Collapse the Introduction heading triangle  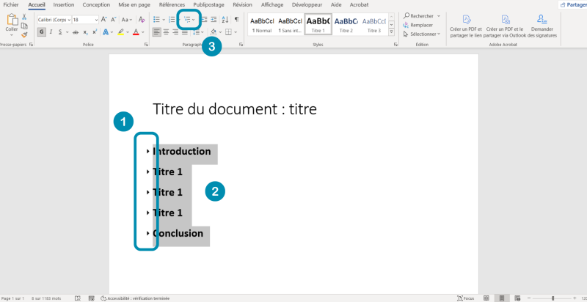tap(147, 151)
